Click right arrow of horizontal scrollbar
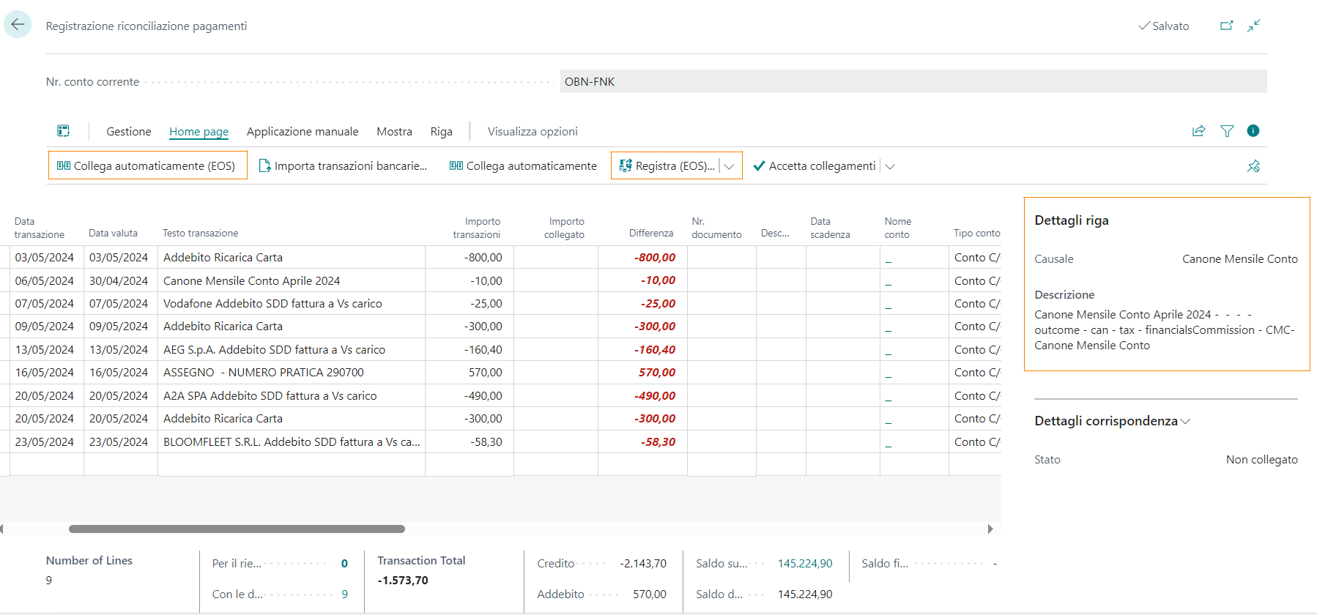 point(990,529)
